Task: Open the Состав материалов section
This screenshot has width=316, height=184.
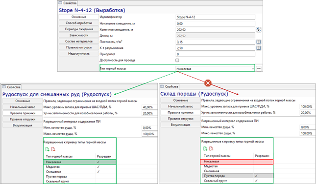Action: [79, 41]
